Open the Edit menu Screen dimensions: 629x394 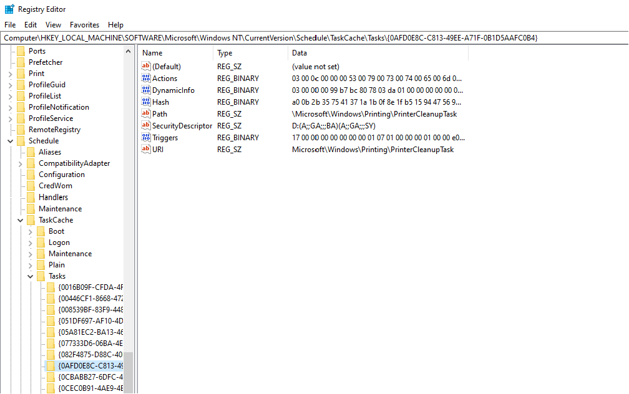coord(31,25)
